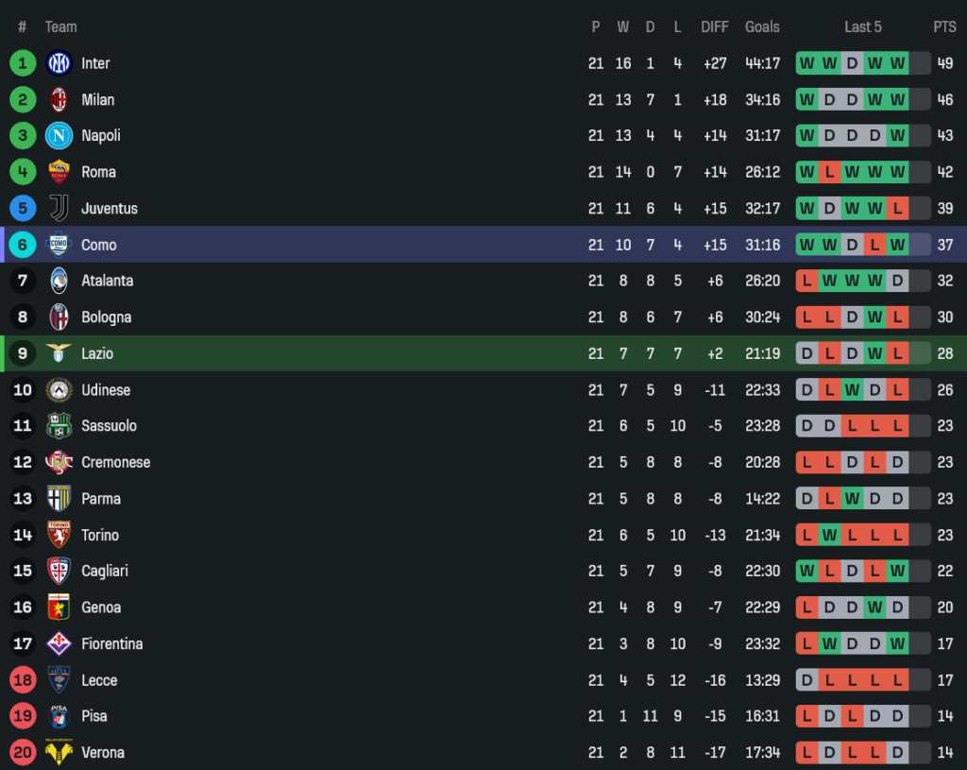967x770 pixels.
Task: Click the Last 5 column header
Action: click(x=863, y=26)
